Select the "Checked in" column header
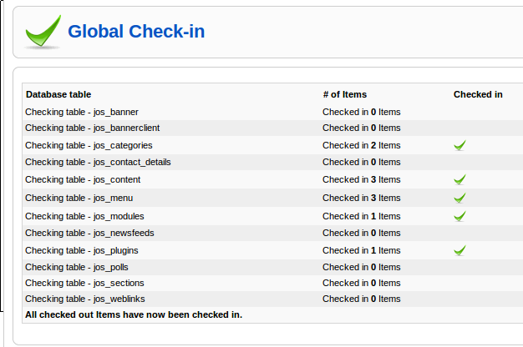The width and height of the screenshot is (523, 347). [478, 94]
